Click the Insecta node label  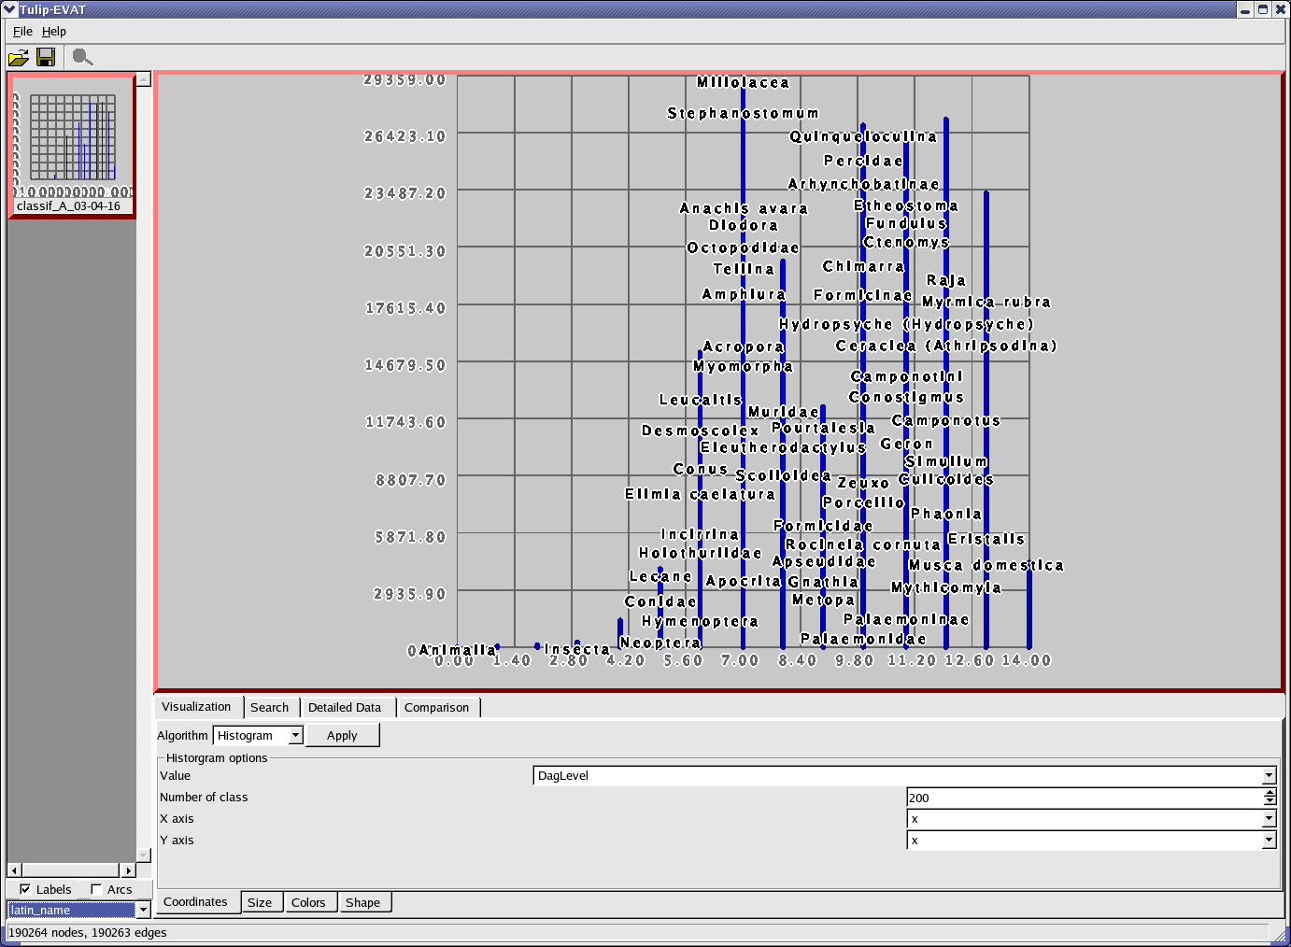tap(577, 649)
